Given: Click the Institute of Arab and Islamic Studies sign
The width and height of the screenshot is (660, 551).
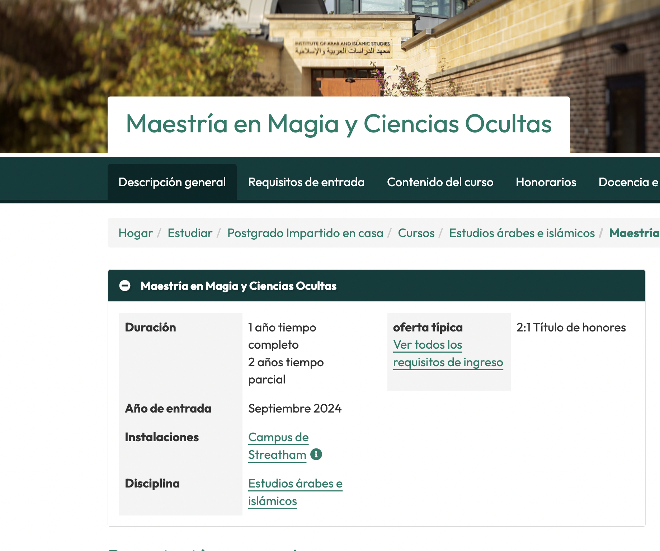Looking at the screenshot, I should tap(342, 48).
